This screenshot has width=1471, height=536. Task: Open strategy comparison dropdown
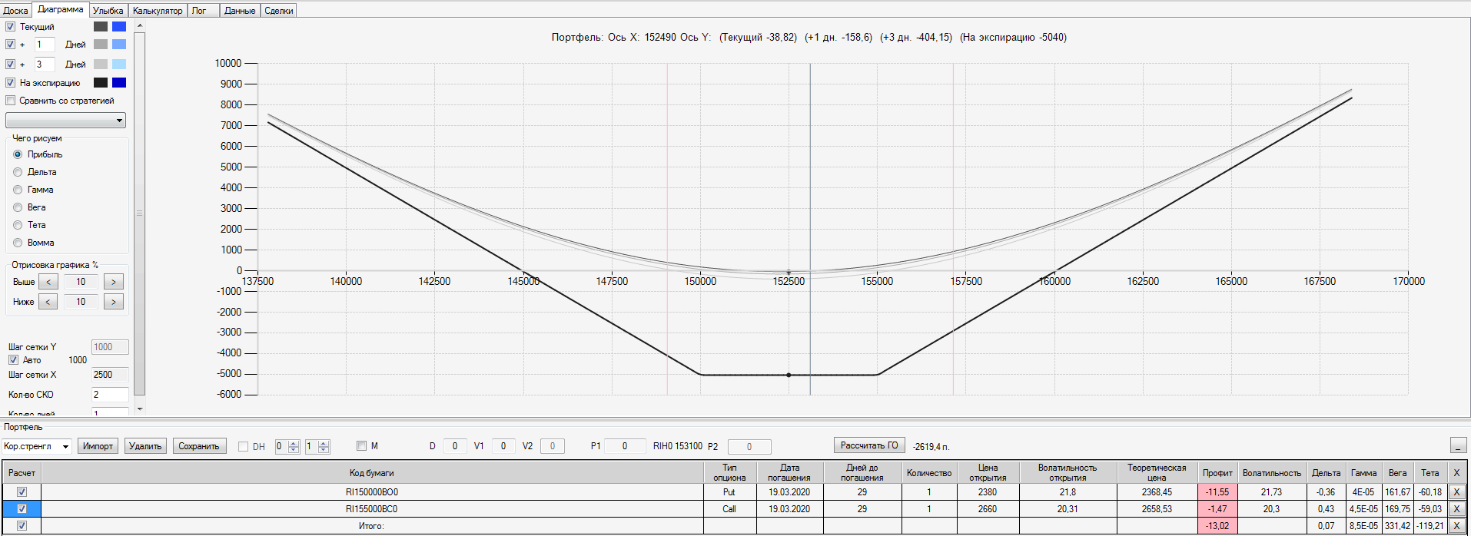[x=65, y=121]
